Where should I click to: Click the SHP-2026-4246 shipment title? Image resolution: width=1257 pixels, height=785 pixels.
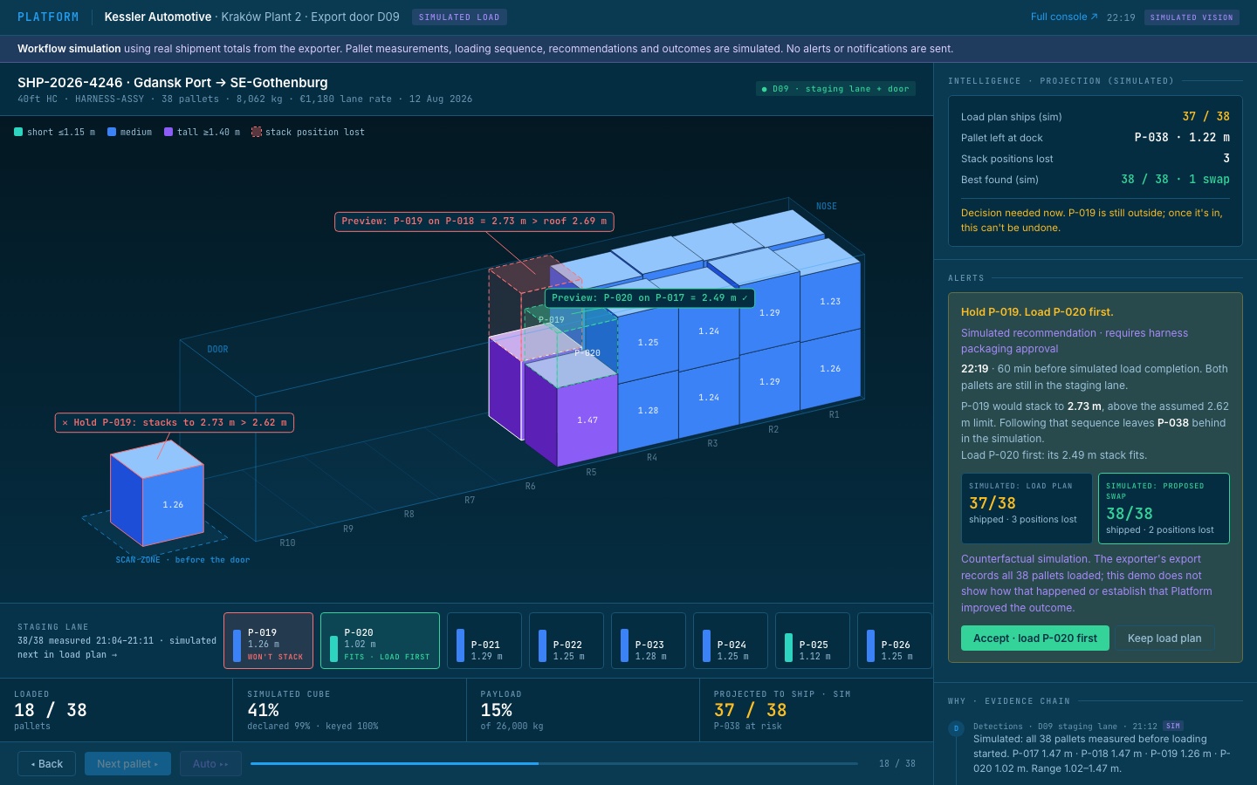click(x=173, y=83)
